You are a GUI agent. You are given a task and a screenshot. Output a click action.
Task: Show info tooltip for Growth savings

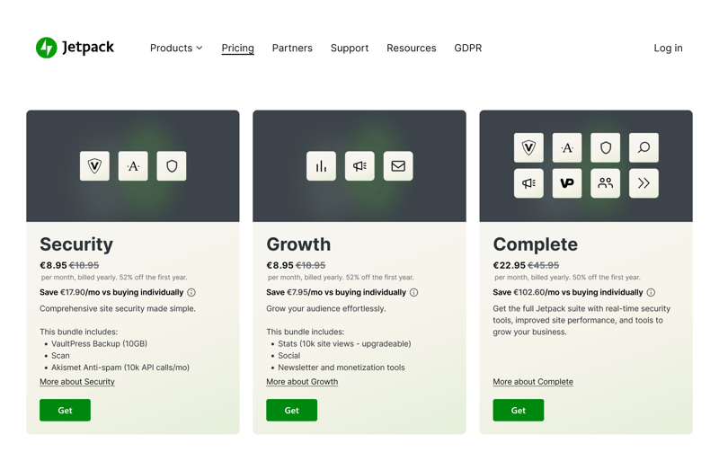414,292
